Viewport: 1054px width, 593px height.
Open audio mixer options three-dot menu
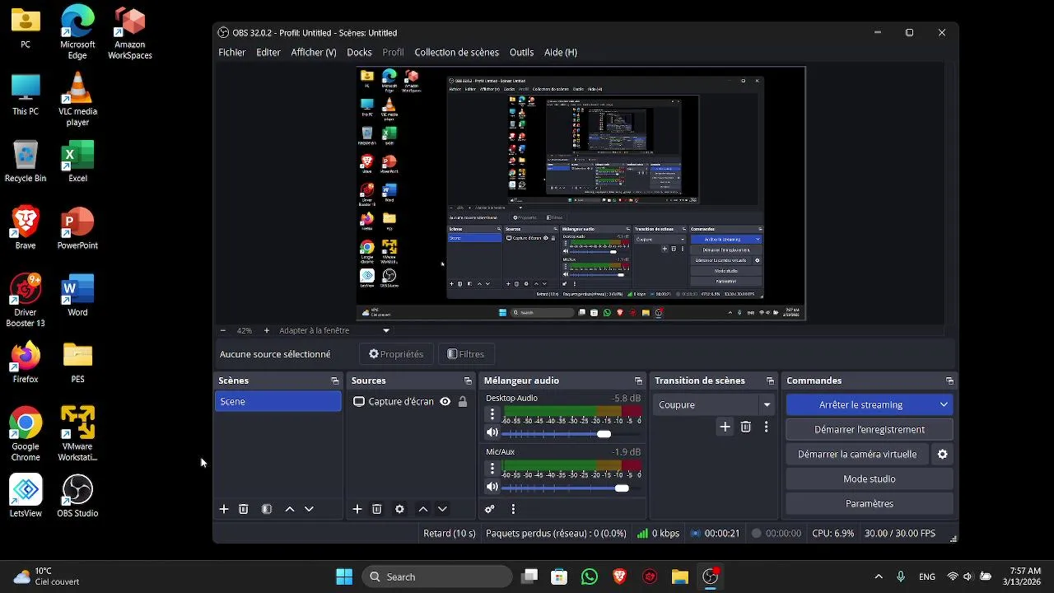[513, 509]
